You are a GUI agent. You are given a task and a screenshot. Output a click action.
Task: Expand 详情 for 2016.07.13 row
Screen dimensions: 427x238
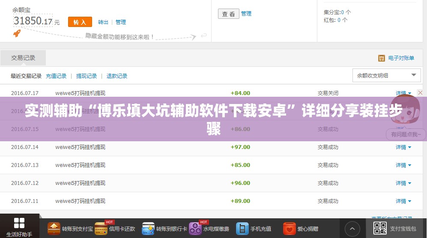coord(403,165)
